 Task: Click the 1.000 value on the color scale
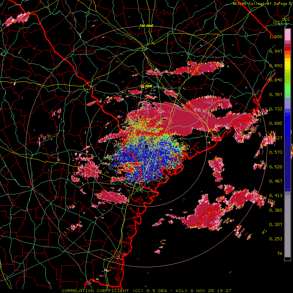coord(276,36)
